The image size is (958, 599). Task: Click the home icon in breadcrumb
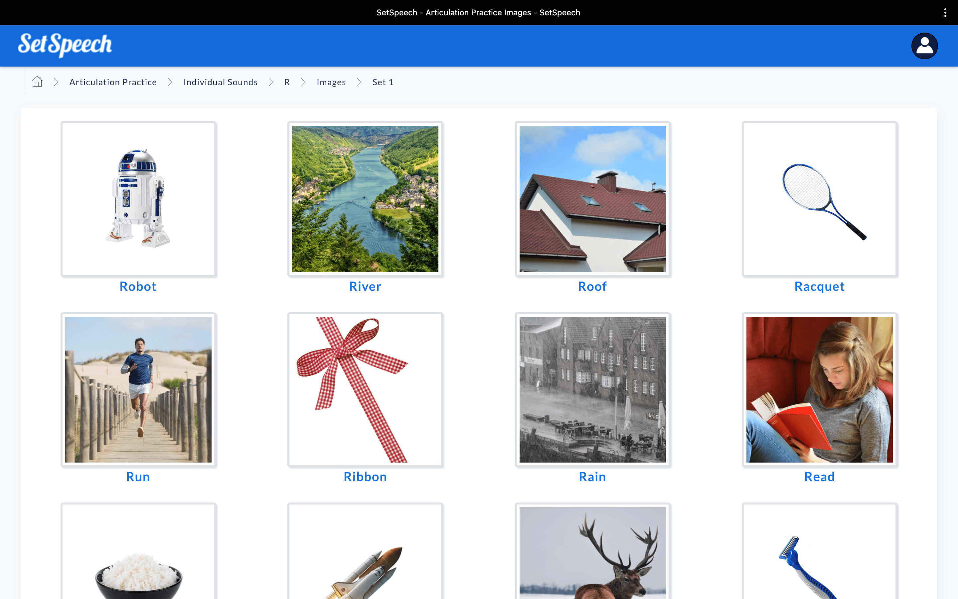click(x=37, y=82)
